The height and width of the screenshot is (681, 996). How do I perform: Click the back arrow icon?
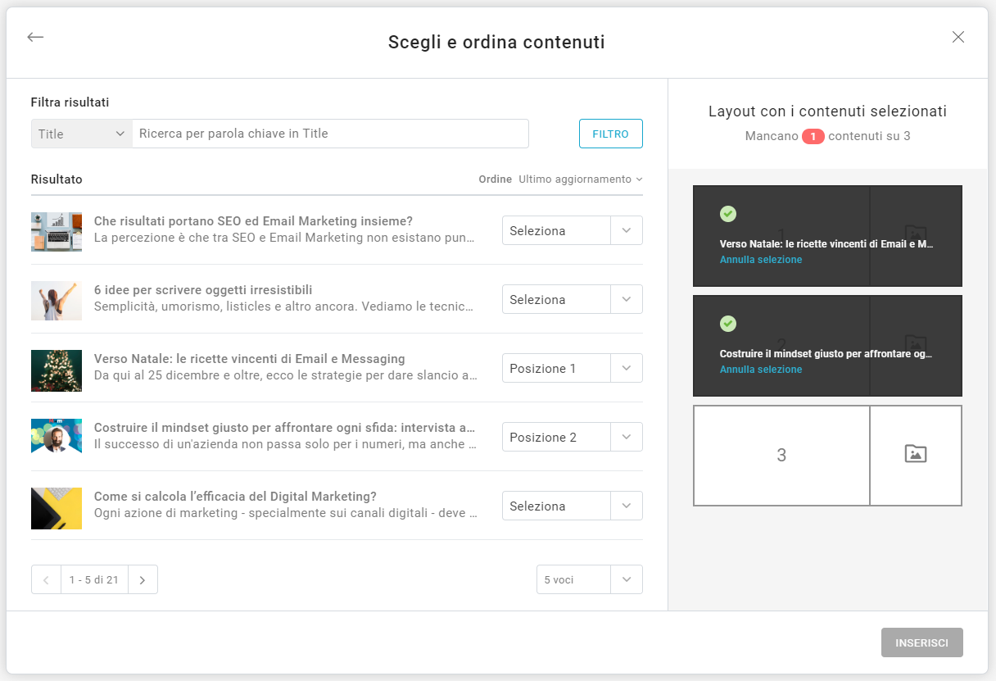pyautogui.click(x=35, y=38)
